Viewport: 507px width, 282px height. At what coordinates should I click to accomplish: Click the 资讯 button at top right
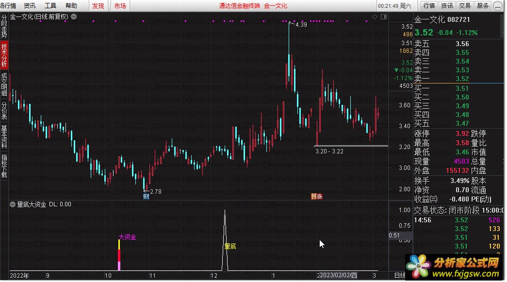[447, 5]
